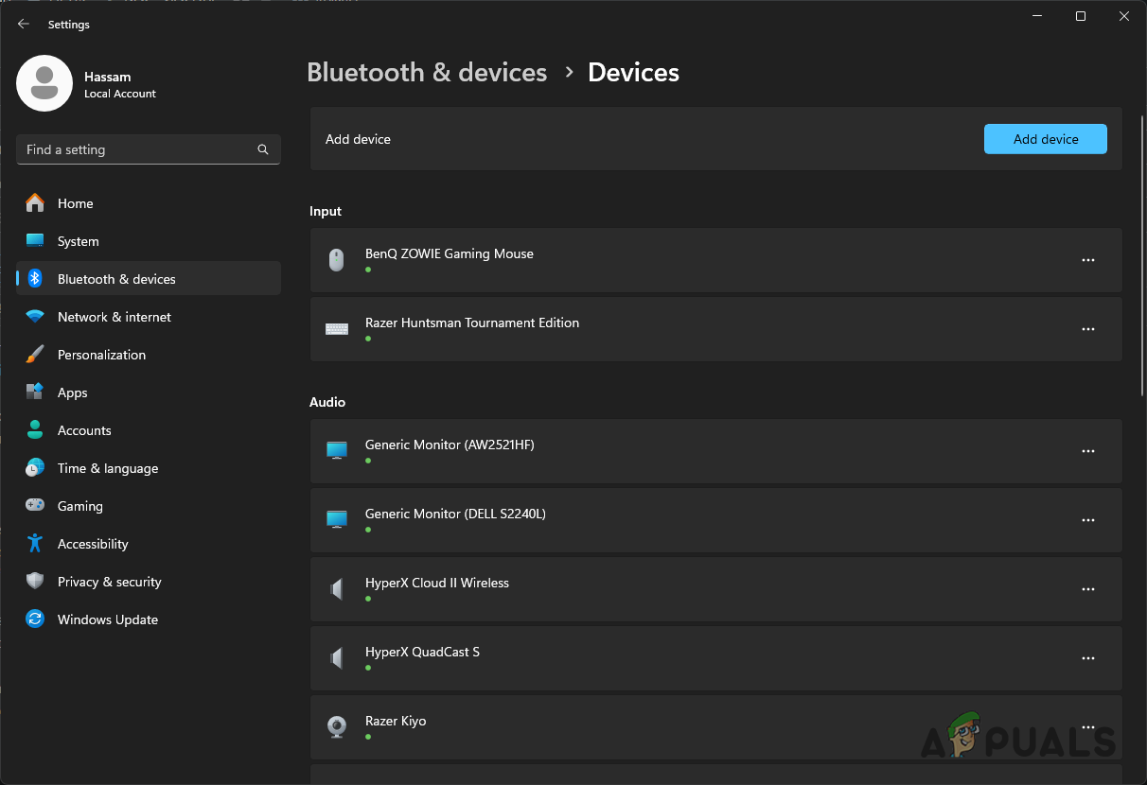Open System settings via sidebar icon

point(35,241)
